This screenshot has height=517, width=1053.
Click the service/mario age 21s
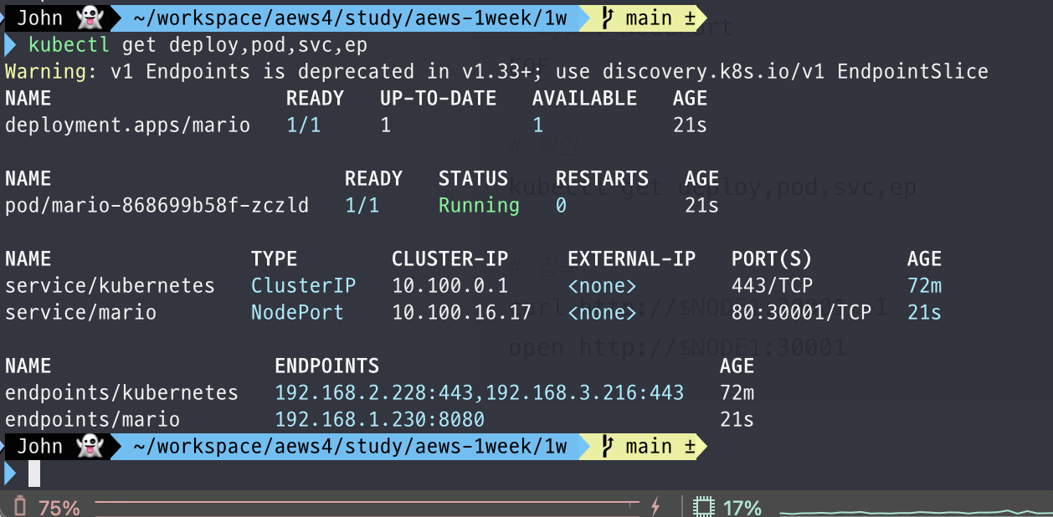[x=924, y=312]
